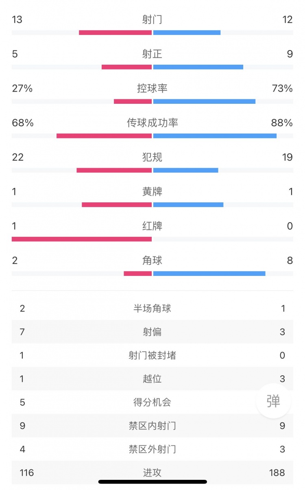
Task: Select the 半场角球 row
Action: (x=152, y=308)
